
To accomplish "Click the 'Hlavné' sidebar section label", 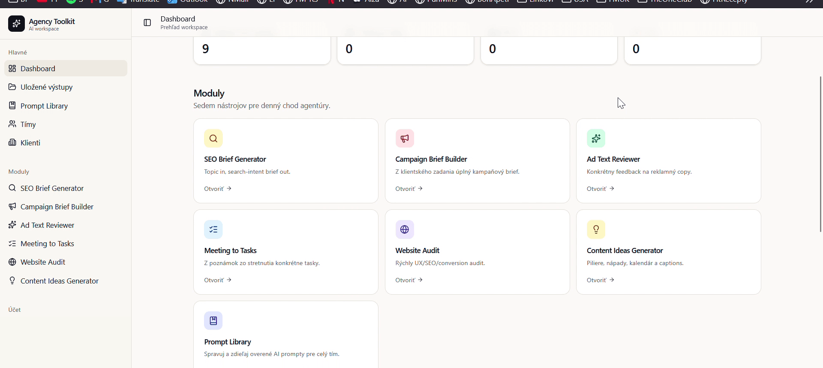I will pos(18,52).
